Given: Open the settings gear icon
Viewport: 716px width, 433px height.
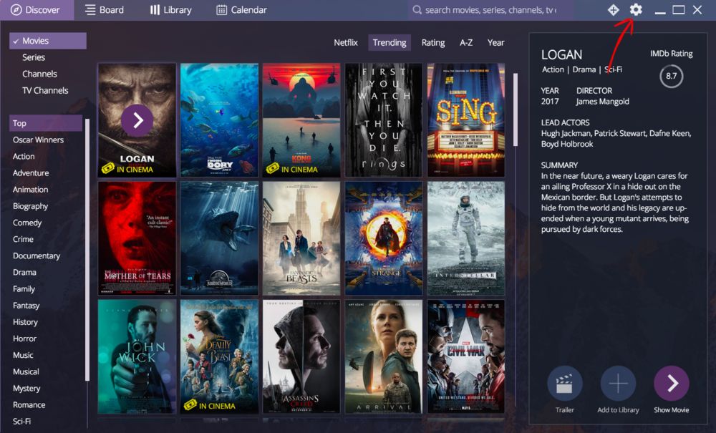Looking at the screenshot, I should point(636,9).
